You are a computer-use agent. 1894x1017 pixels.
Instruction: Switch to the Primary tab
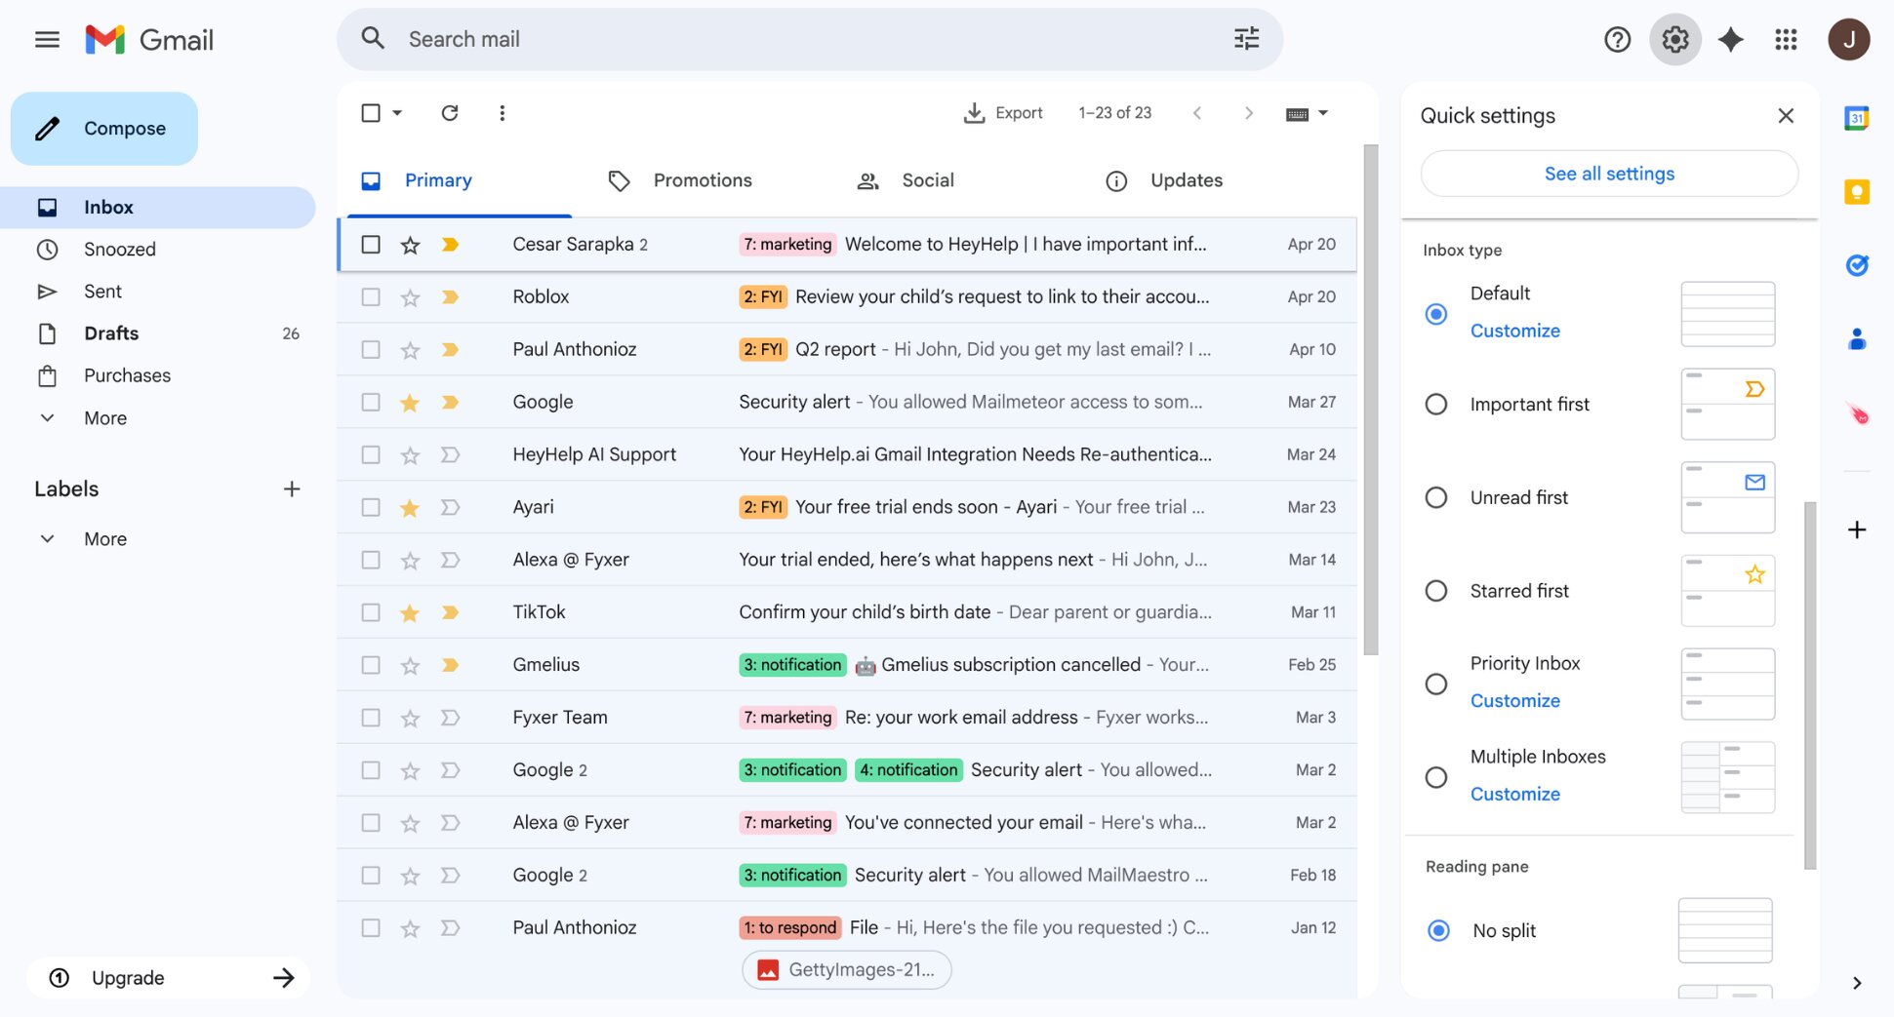(438, 180)
